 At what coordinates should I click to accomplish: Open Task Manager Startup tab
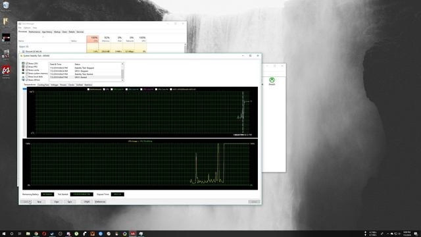pos(57,32)
